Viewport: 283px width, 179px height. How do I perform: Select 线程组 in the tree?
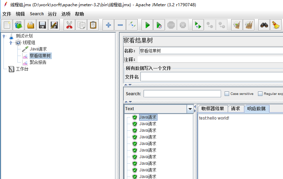tap(29, 43)
